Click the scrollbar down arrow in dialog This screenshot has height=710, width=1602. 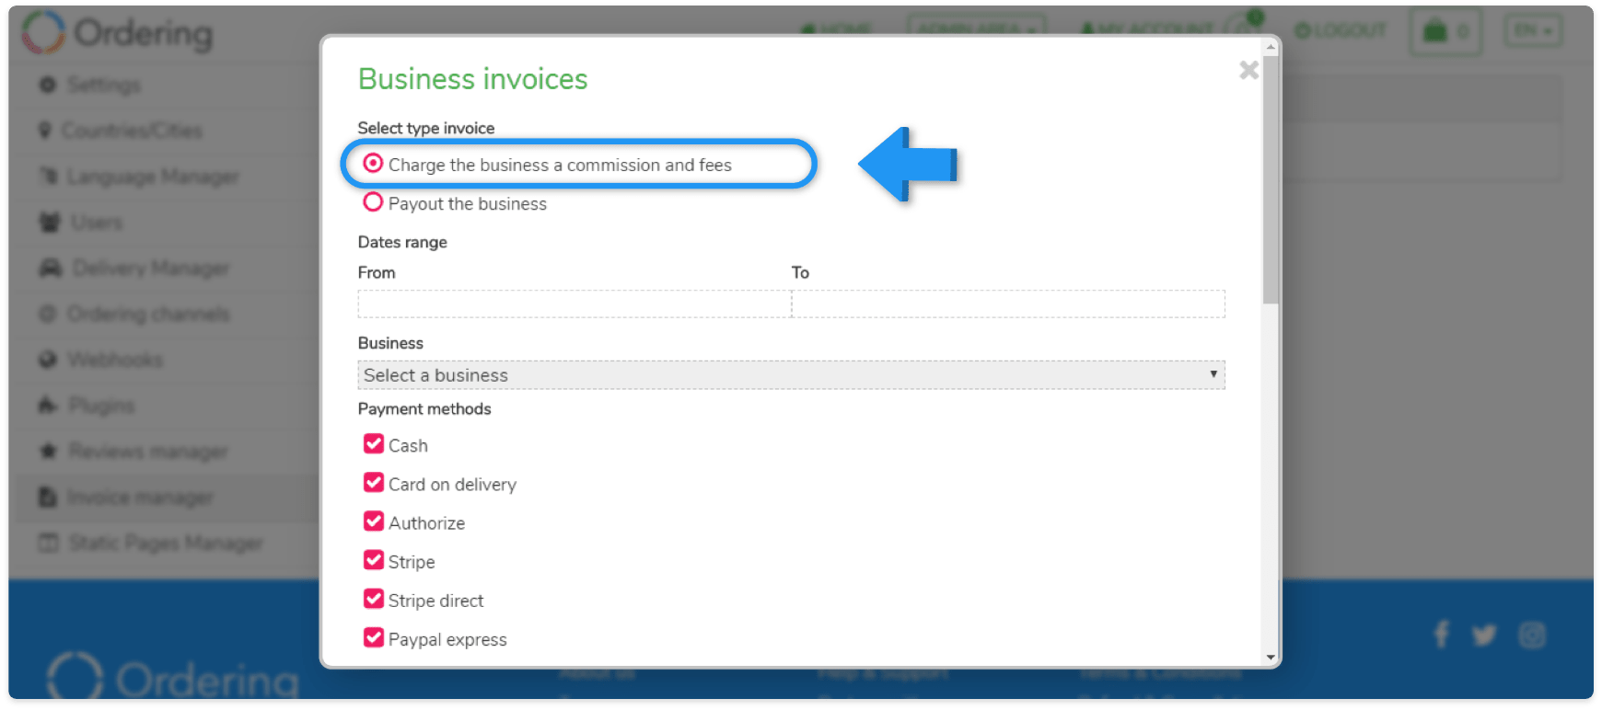(x=1271, y=657)
